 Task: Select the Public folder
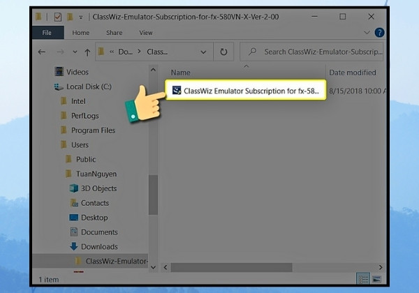(86, 159)
